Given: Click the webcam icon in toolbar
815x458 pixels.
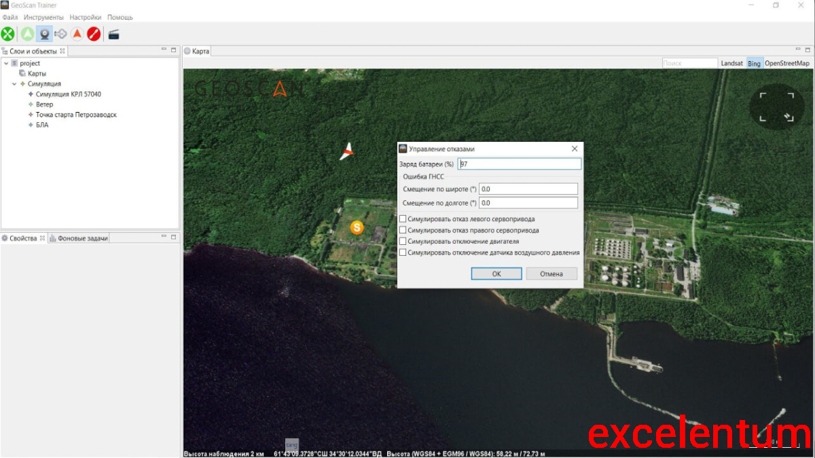Looking at the screenshot, I should (x=44, y=34).
